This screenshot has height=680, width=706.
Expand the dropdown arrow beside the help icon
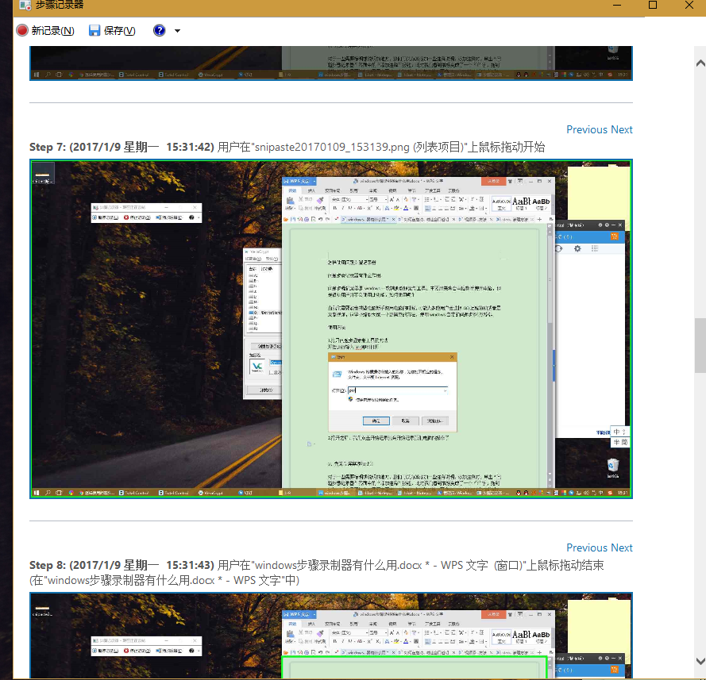(177, 31)
